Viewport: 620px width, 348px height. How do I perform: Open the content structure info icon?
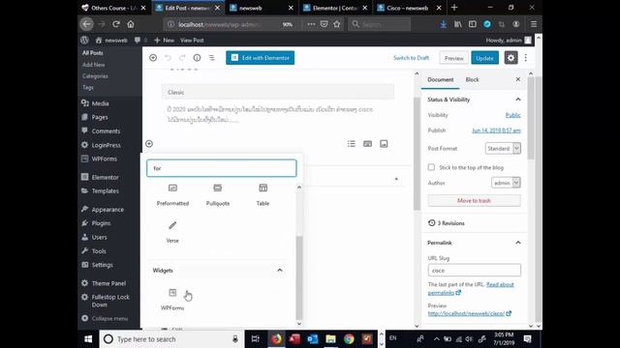197,58
